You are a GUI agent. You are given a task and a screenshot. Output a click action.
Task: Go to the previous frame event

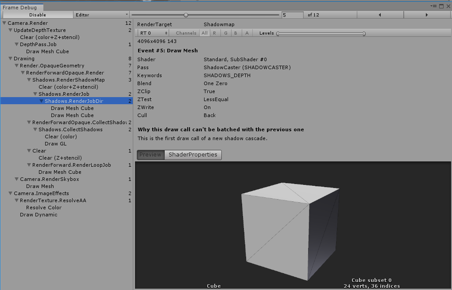tap(380, 15)
